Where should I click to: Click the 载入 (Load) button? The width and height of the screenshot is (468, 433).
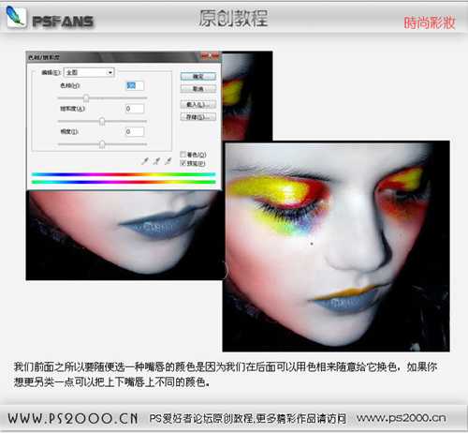[198, 104]
